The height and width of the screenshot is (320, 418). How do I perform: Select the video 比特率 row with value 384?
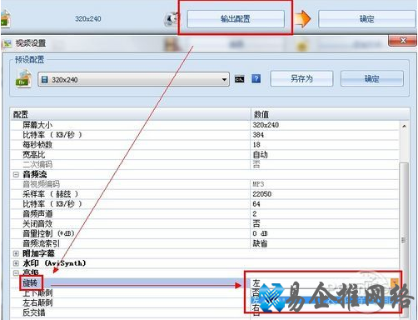click(205, 135)
